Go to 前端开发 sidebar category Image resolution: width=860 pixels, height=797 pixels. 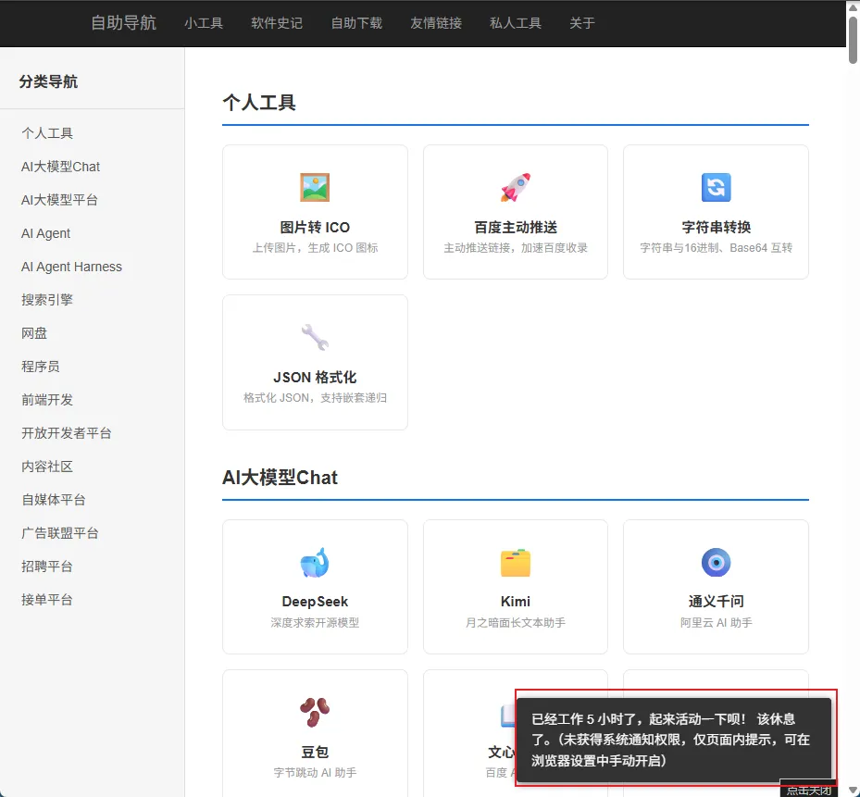(47, 400)
